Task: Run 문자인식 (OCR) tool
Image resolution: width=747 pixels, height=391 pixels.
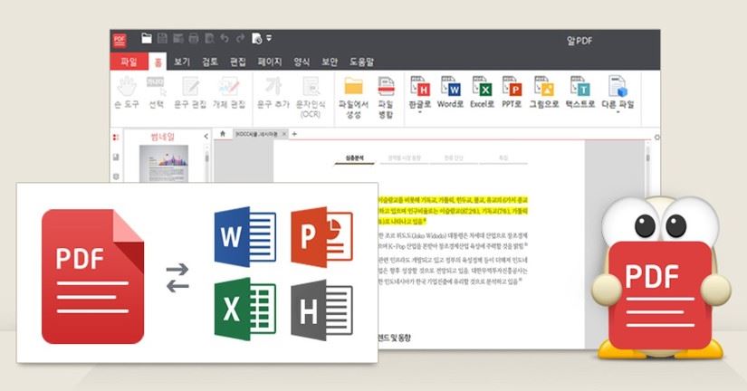Action: pos(311,98)
